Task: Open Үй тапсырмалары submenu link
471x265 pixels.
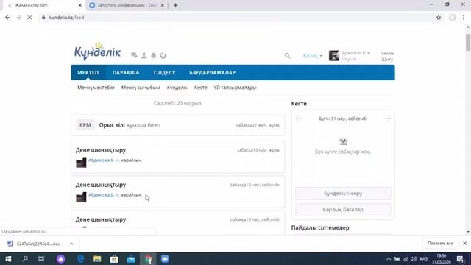Action: [x=235, y=88]
